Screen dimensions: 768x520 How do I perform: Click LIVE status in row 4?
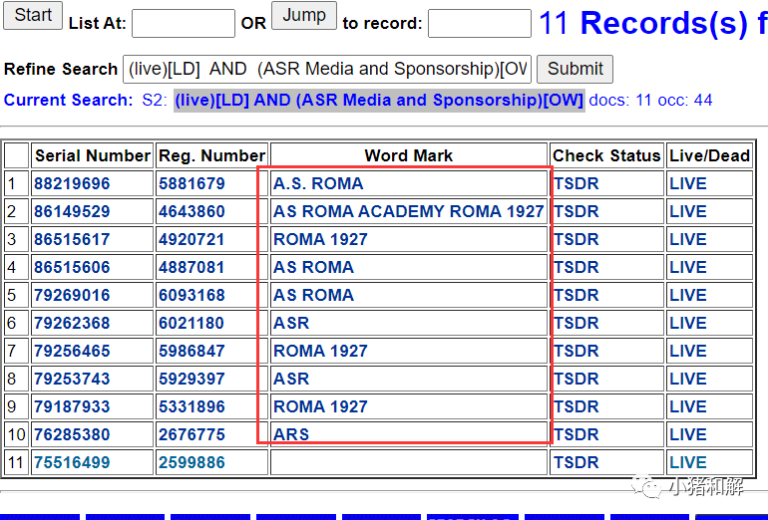pyautogui.click(x=688, y=267)
